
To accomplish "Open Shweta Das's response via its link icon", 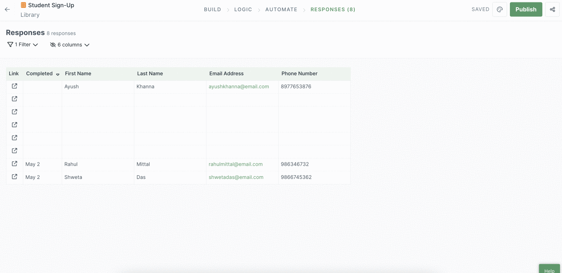I will coord(14,177).
